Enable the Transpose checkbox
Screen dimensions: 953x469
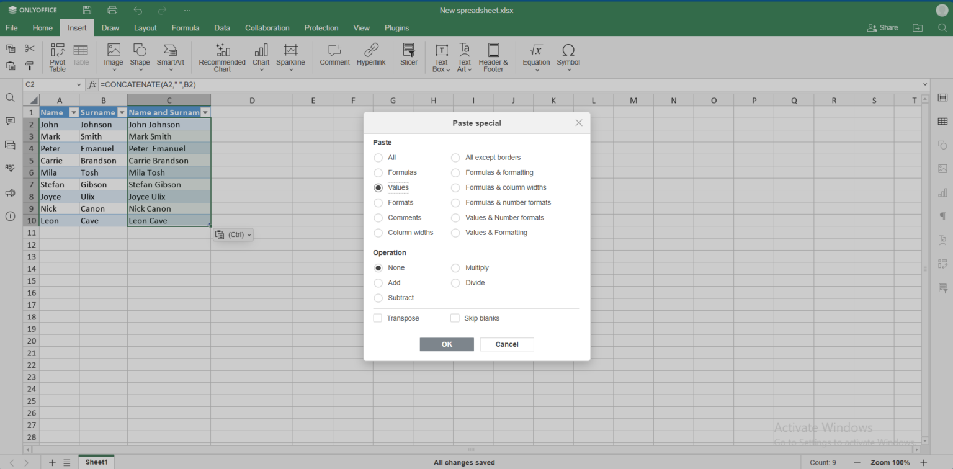378,318
